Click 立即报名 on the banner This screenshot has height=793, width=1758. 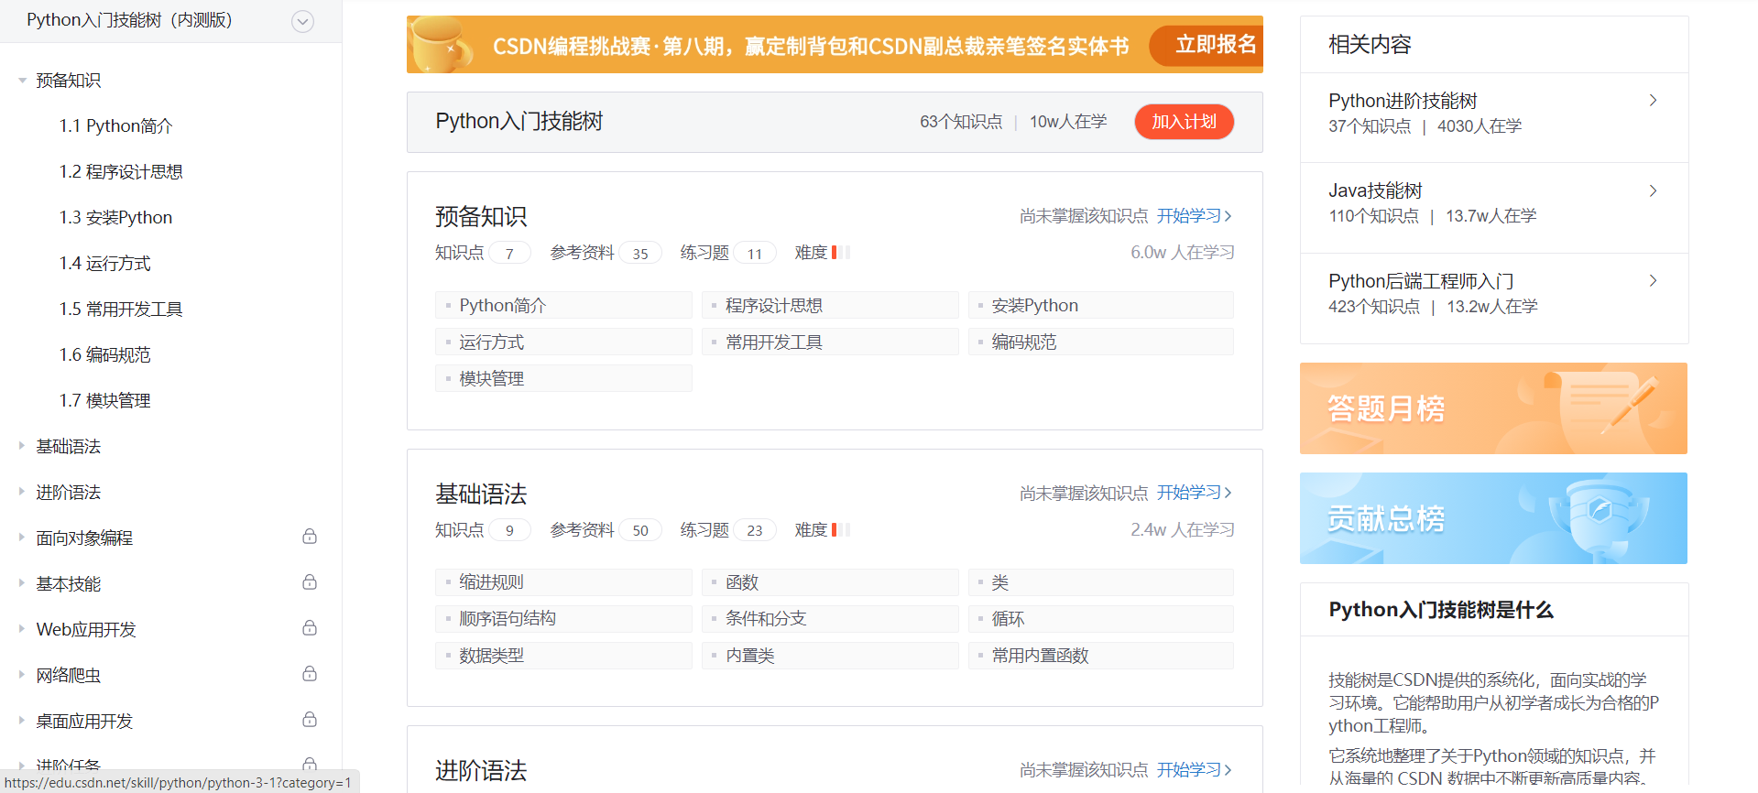[x=1215, y=45]
